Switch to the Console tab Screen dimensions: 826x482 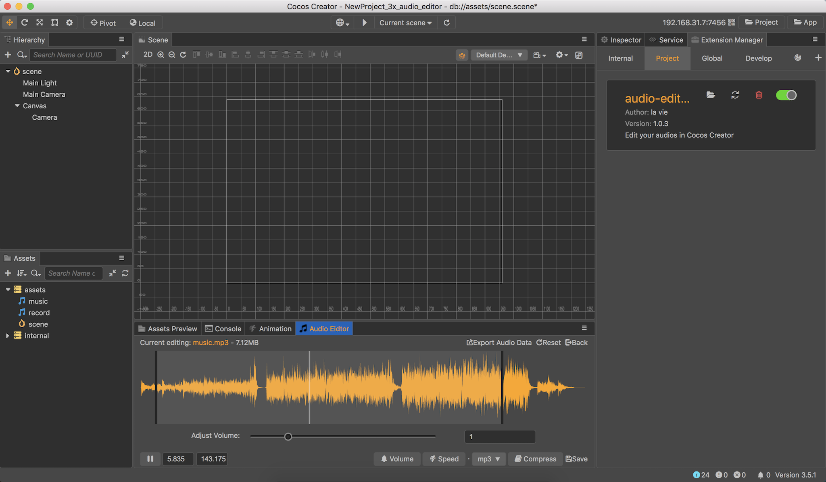pos(223,328)
